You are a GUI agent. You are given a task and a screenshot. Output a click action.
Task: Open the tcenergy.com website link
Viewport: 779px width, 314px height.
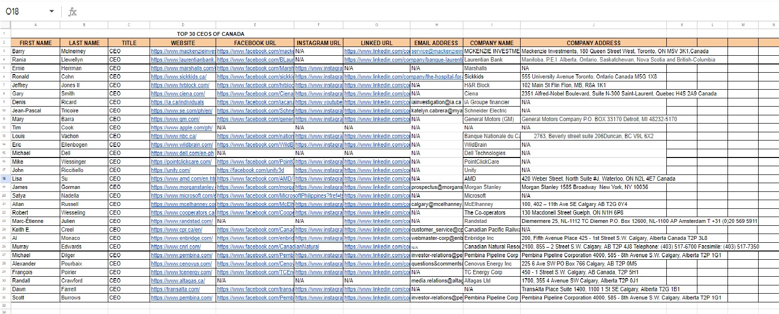click(x=182, y=272)
